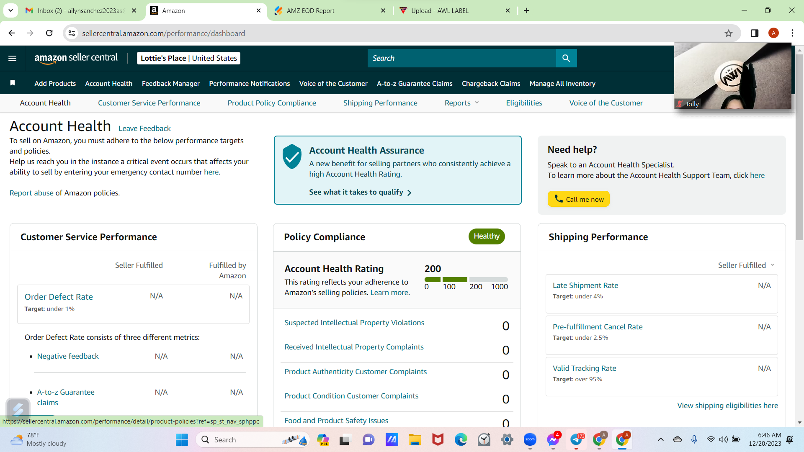Screen dimensions: 804x452
Task: Open the Negative feedback metric link
Action: click(68, 356)
